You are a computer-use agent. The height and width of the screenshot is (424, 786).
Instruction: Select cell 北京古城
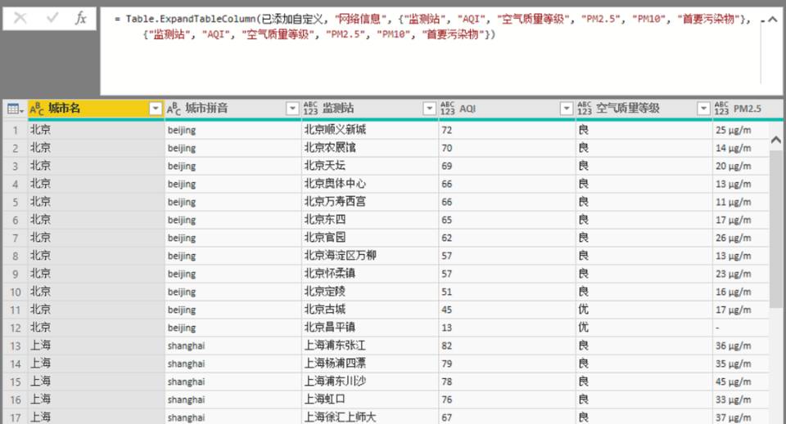[x=370, y=310]
